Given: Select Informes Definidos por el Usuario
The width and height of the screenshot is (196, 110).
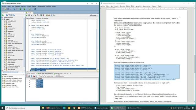Looking at the screenshot, I should pyautogui.click(x=13, y=80).
